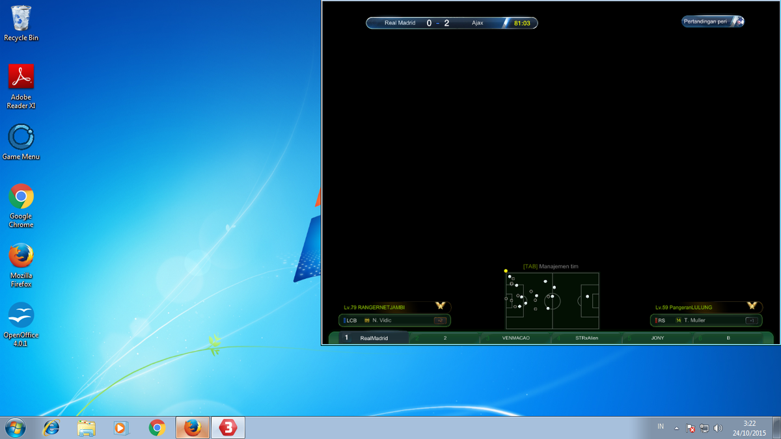Click the Lv.59 PangeranLULUNG player name
Viewport: 781px width, 439px height.
point(683,307)
